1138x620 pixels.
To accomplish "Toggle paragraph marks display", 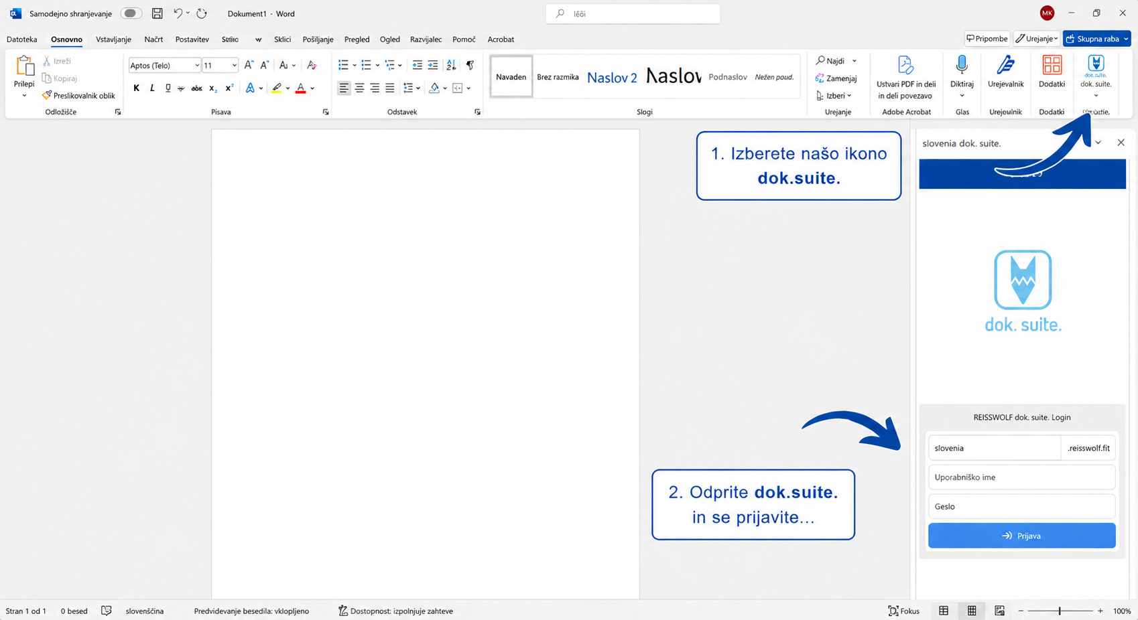I will [x=470, y=65].
